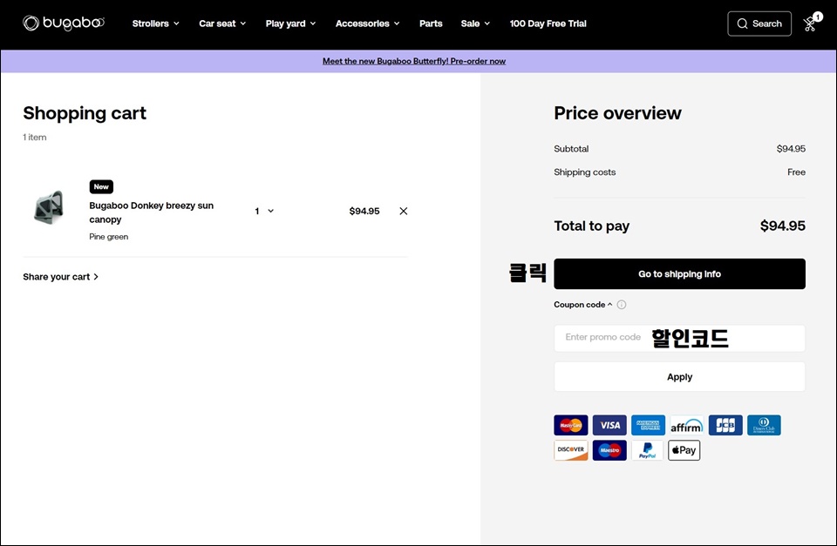Image resolution: width=837 pixels, height=546 pixels.
Task: Click the Price overview heading
Action: click(x=617, y=113)
